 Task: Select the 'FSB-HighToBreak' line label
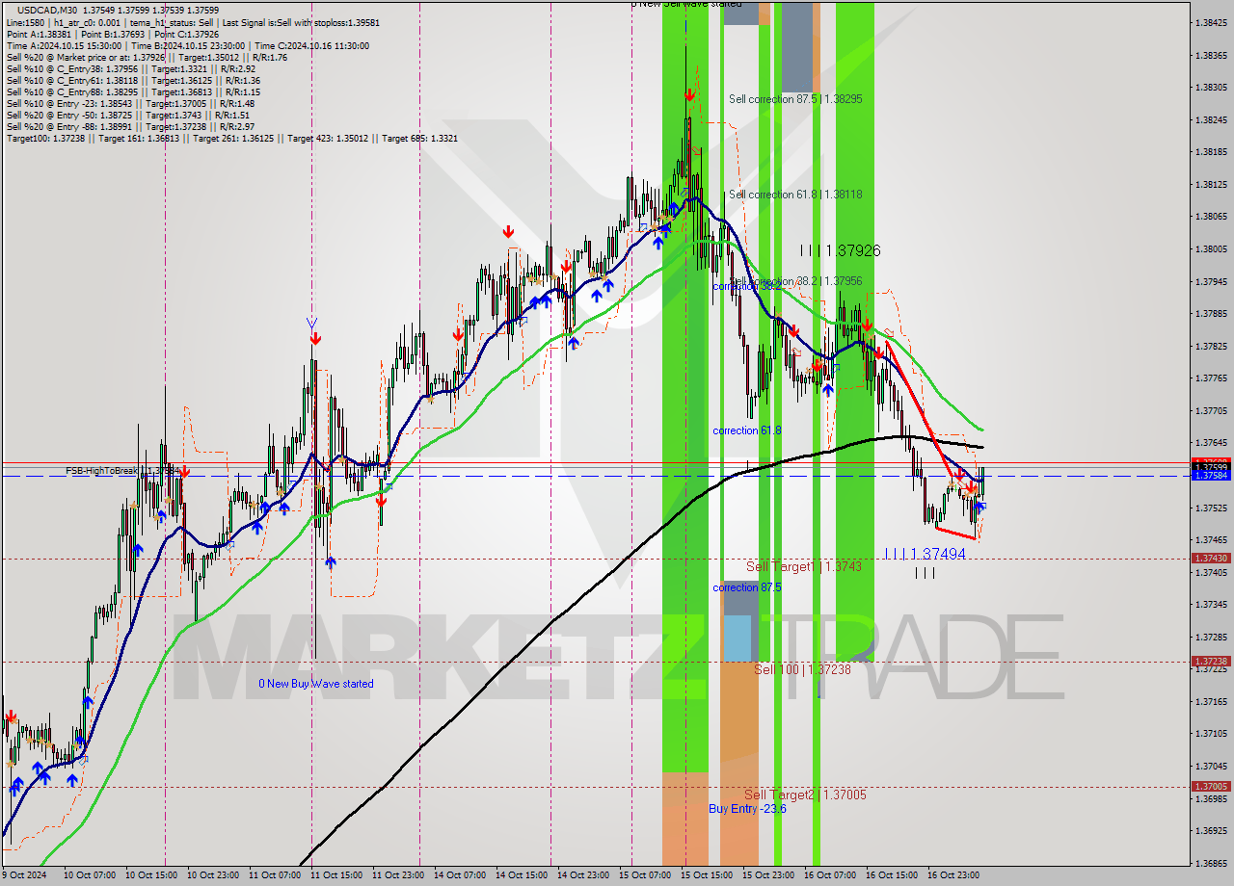(103, 471)
